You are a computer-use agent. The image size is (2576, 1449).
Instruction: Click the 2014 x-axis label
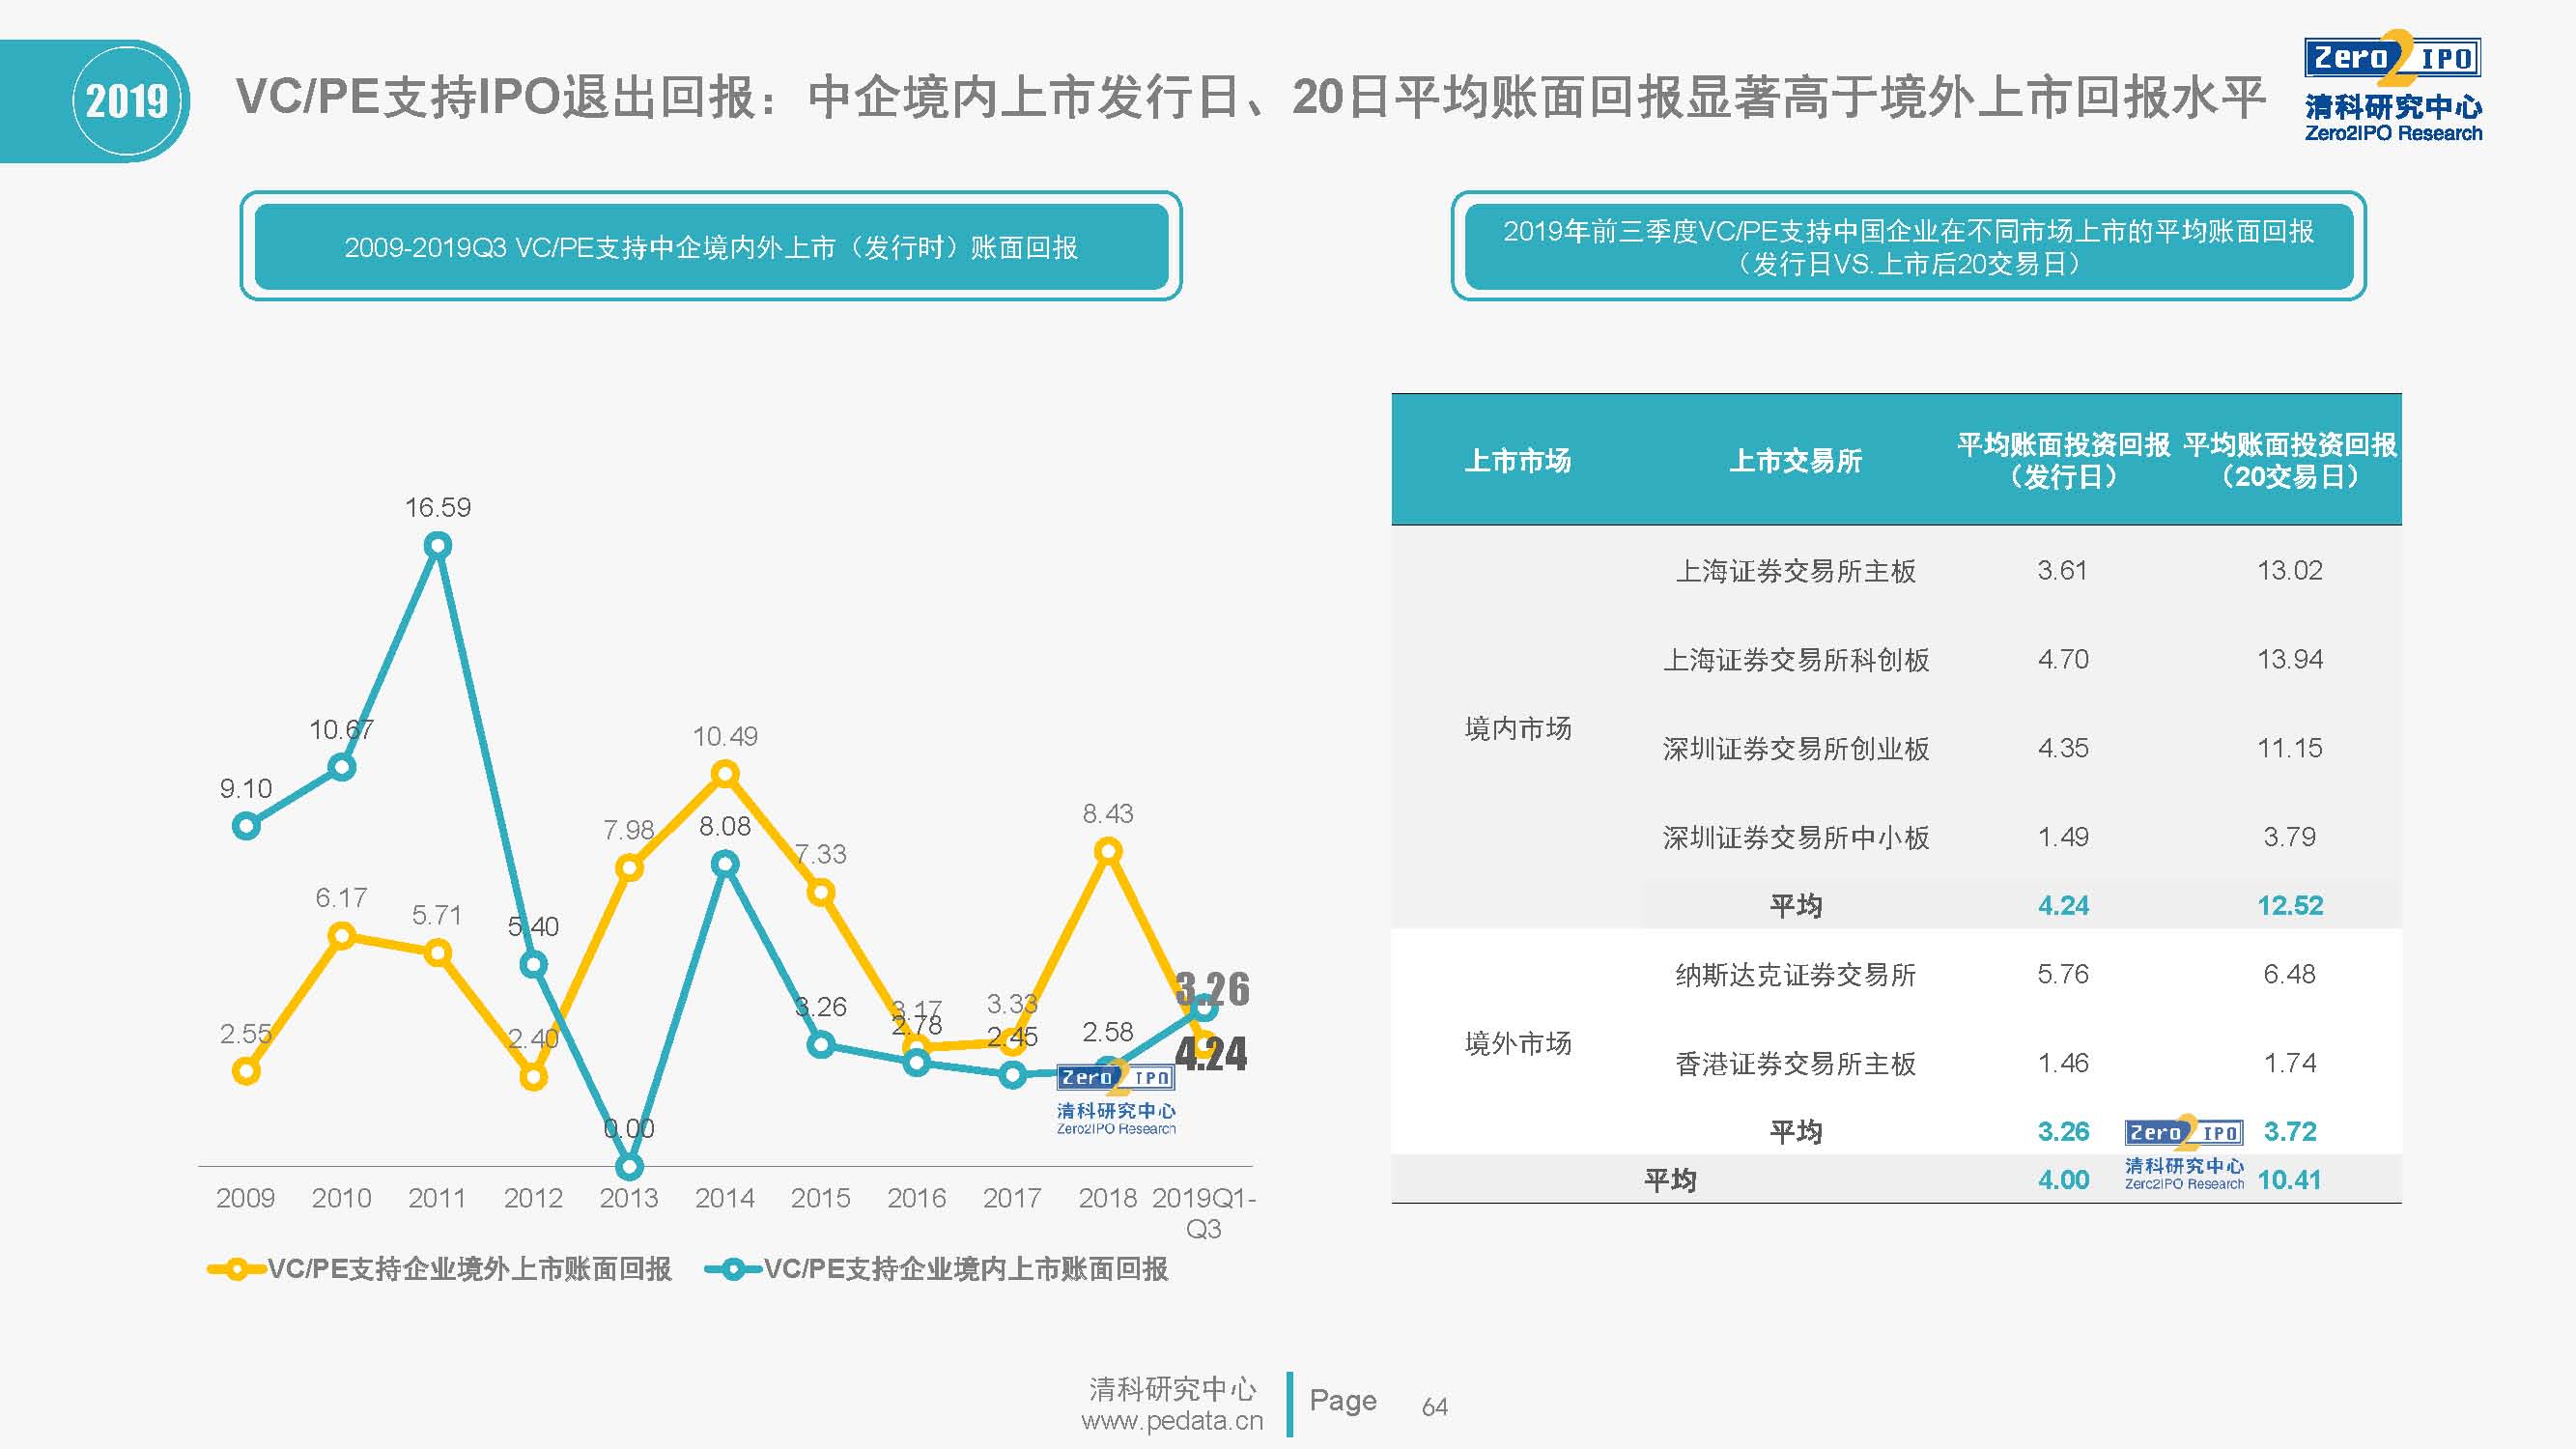point(724,1198)
